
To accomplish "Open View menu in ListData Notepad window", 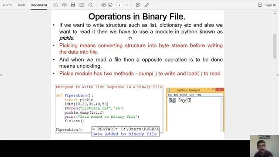I will pyautogui.click(x=192, y=95).
